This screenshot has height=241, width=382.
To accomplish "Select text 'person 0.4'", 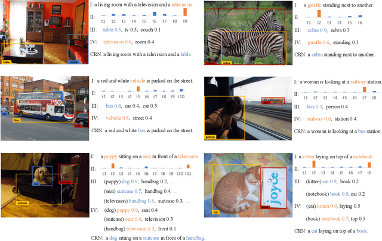I will (337, 107).
